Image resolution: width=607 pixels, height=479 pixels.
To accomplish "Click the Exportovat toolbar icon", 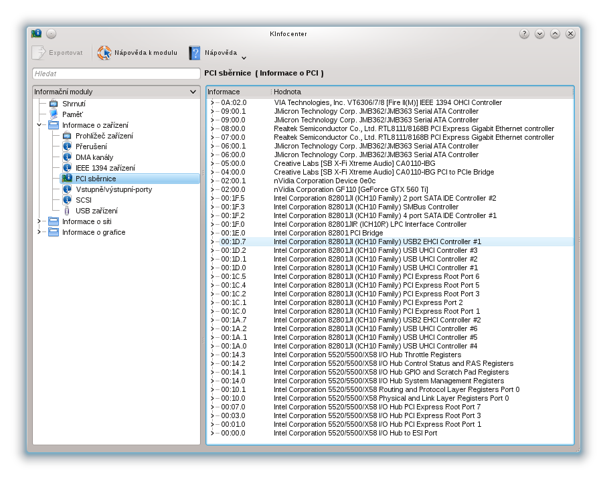I will click(39, 53).
